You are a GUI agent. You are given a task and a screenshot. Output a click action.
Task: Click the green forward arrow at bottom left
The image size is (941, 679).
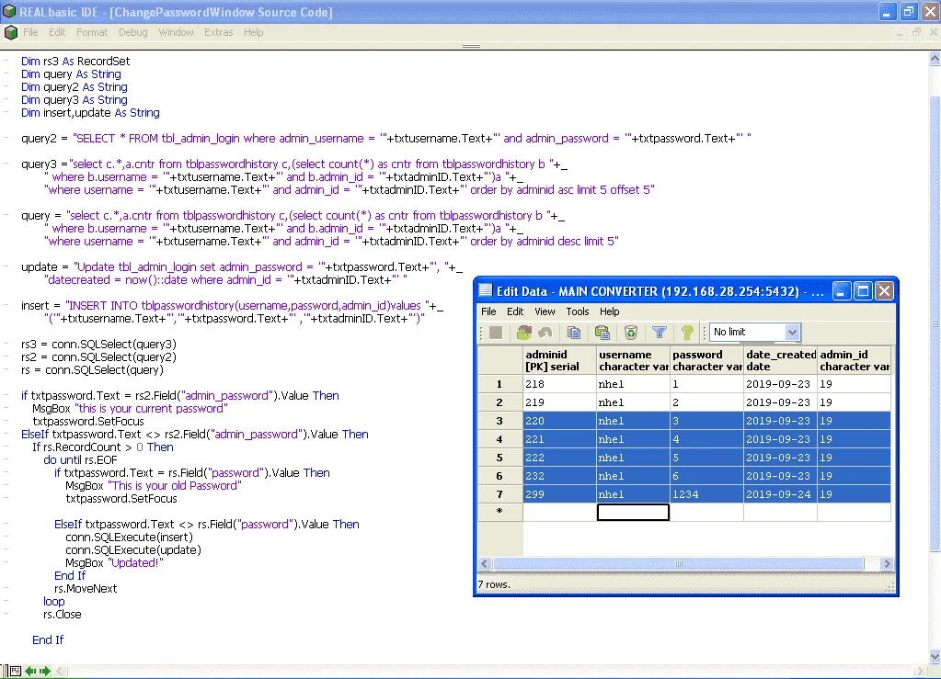(x=44, y=672)
